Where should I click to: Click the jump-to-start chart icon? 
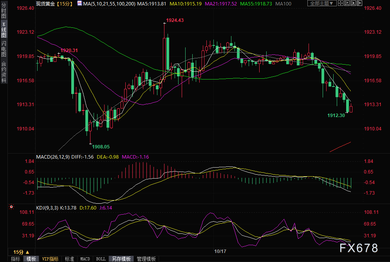coord(347,3)
